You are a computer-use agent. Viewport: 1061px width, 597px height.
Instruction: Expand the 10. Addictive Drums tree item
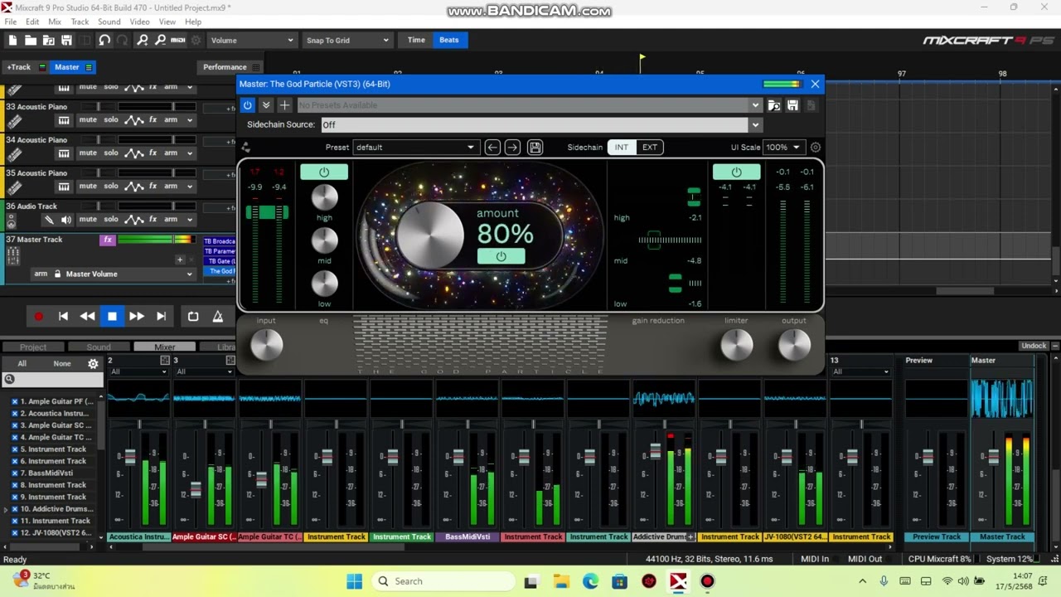[6, 509]
